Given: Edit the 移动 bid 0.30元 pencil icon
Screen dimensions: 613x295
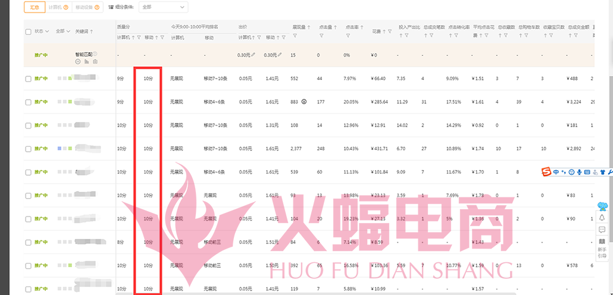Looking at the screenshot, I should [x=280, y=55].
